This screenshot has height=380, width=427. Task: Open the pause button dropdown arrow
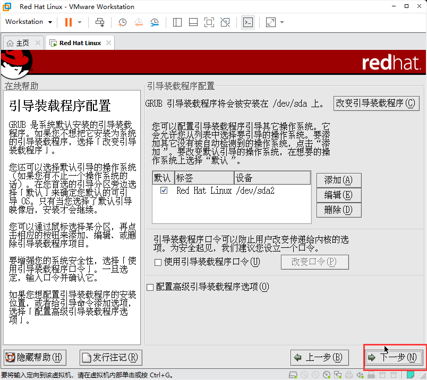81,22
